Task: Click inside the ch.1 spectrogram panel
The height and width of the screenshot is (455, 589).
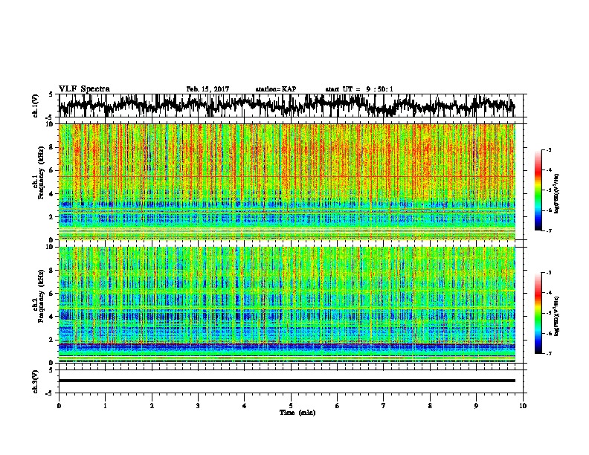Action: click(x=287, y=181)
